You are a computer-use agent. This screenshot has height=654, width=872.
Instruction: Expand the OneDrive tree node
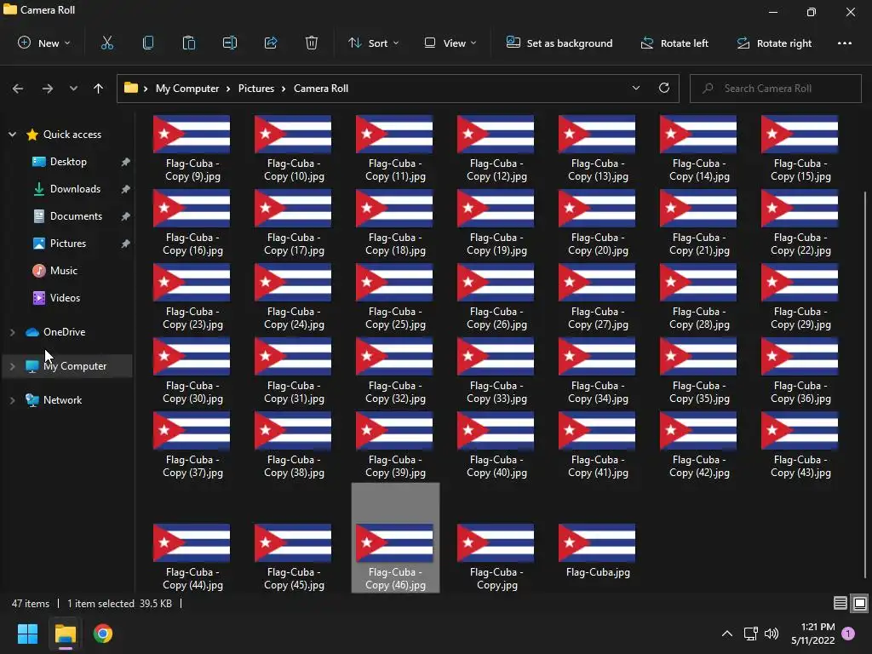(12, 332)
